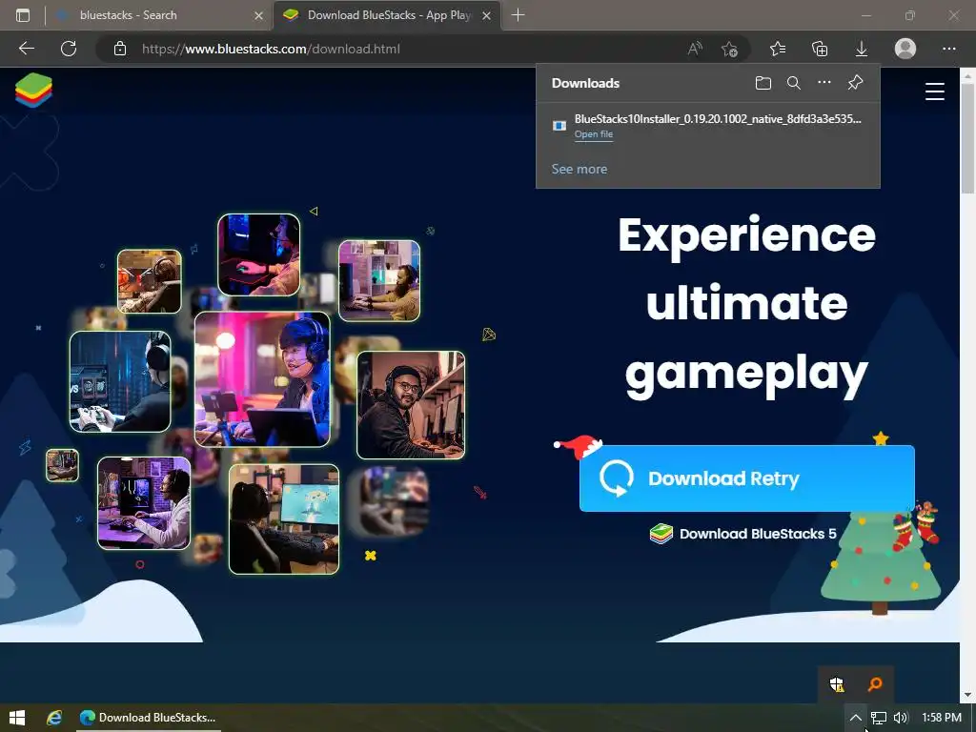The image size is (976, 732).
Task: Click the Downloads toolbar arrow icon
Action: point(862,49)
